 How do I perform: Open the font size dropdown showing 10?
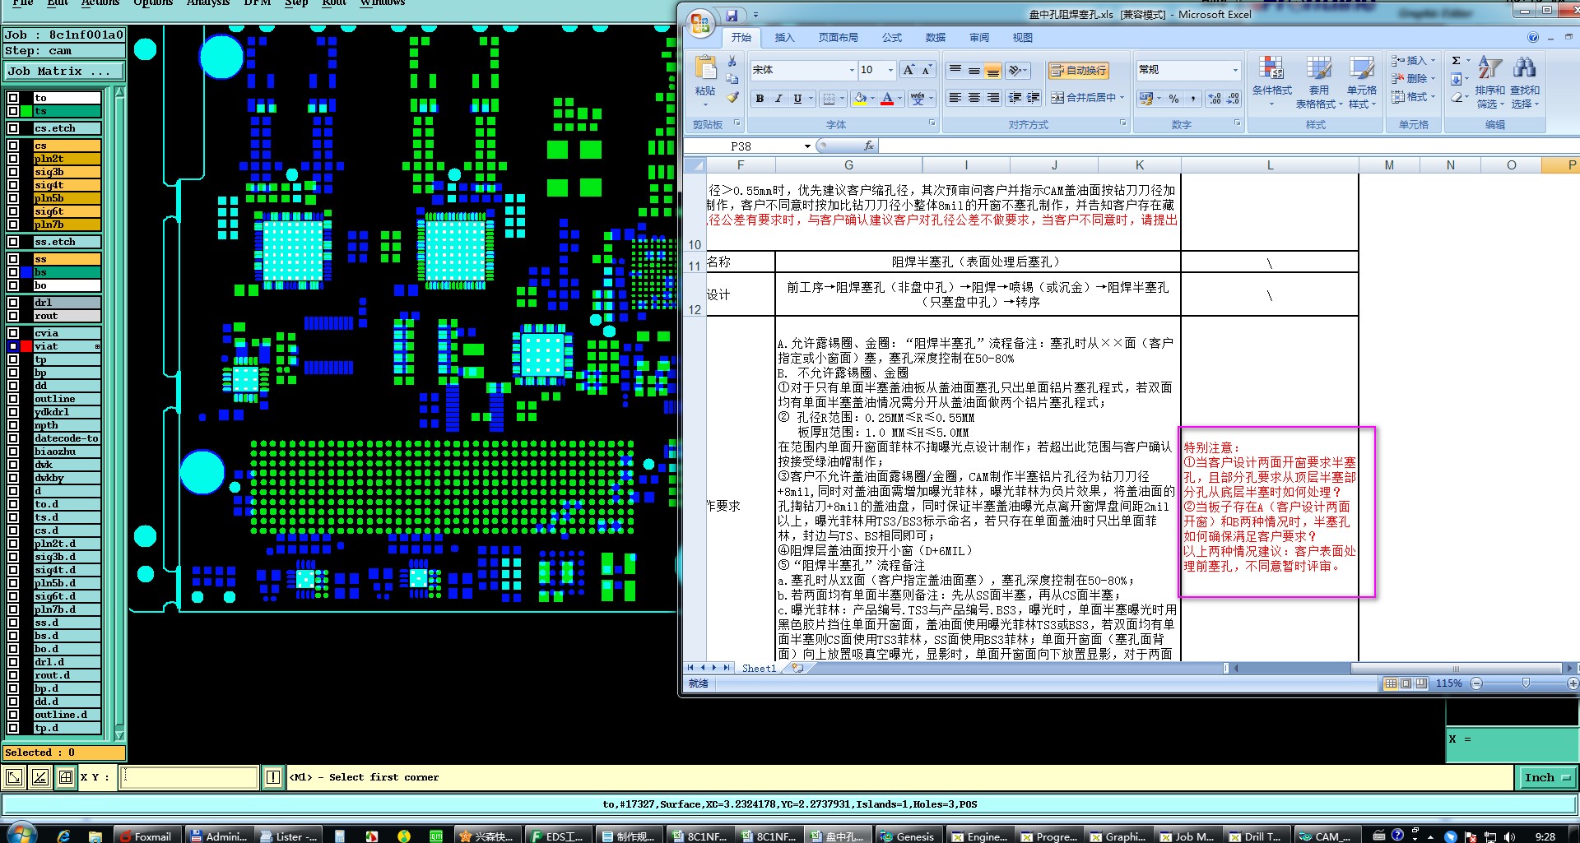(x=890, y=70)
